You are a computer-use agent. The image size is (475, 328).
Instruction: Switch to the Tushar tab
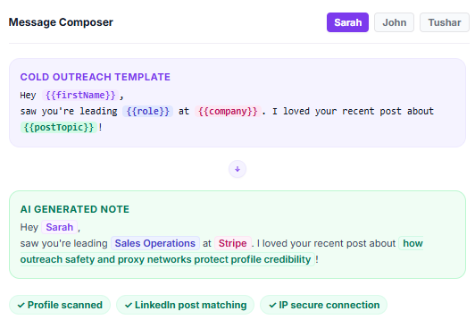coord(445,22)
